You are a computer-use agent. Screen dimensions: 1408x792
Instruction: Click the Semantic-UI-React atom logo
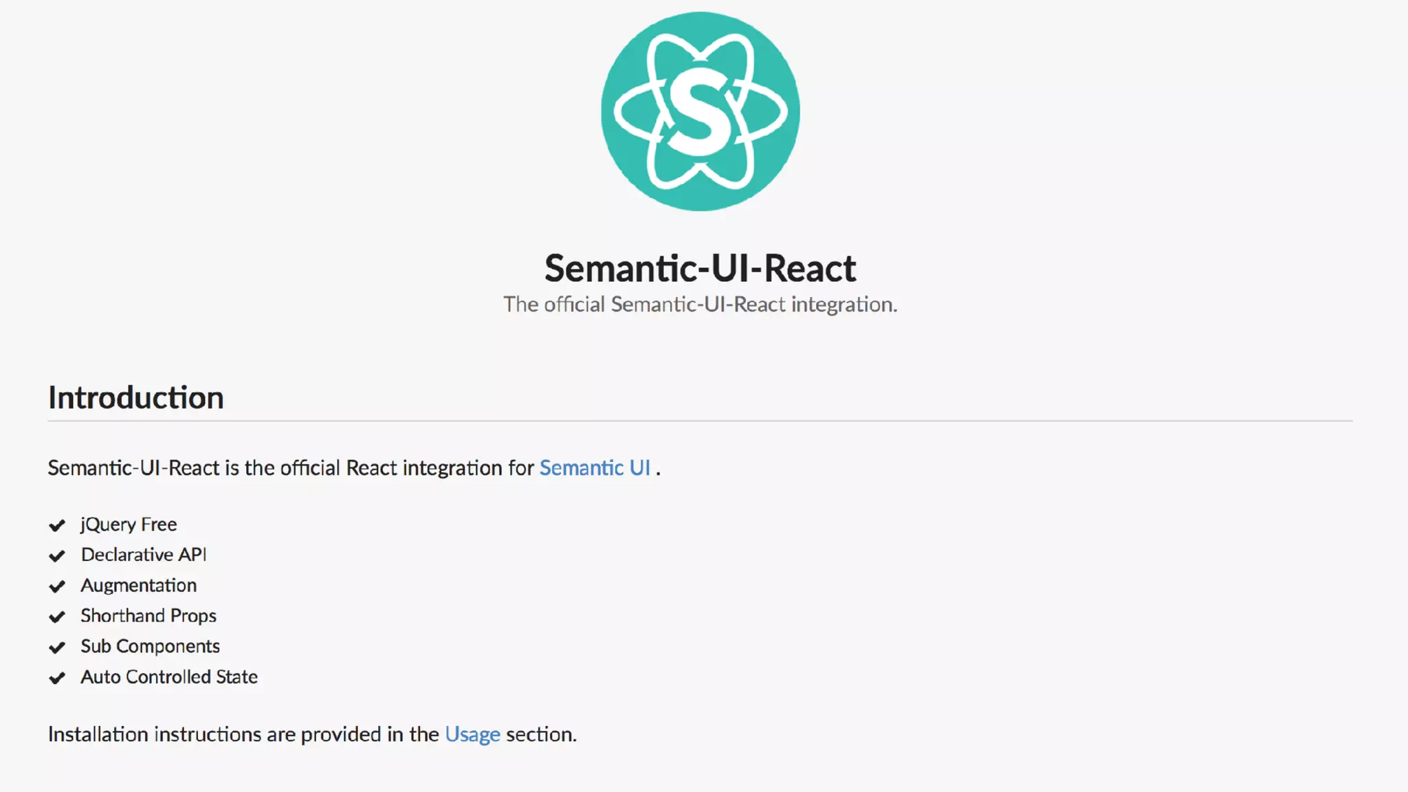(x=700, y=111)
